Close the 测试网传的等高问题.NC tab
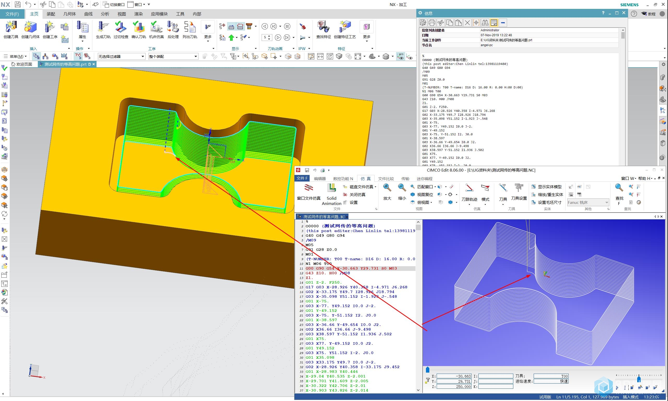The width and height of the screenshot is (668, 401). pos(347,217)
